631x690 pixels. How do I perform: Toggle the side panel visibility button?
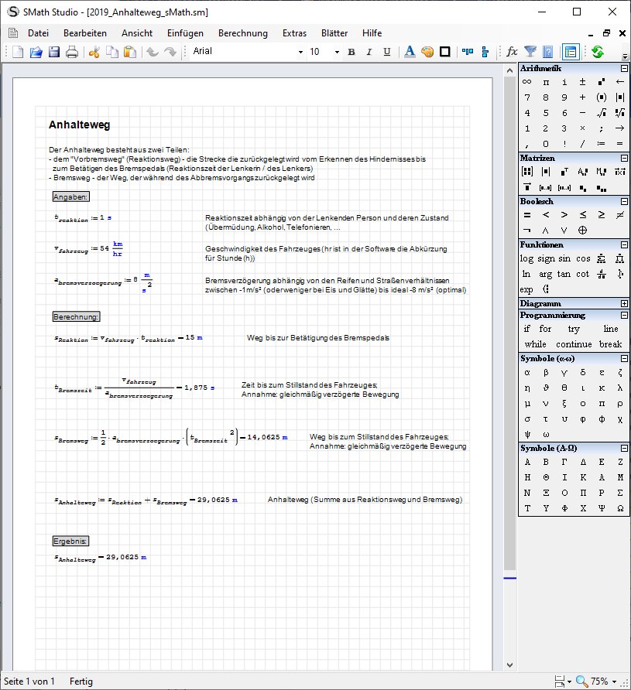click(x=571, y=52)
